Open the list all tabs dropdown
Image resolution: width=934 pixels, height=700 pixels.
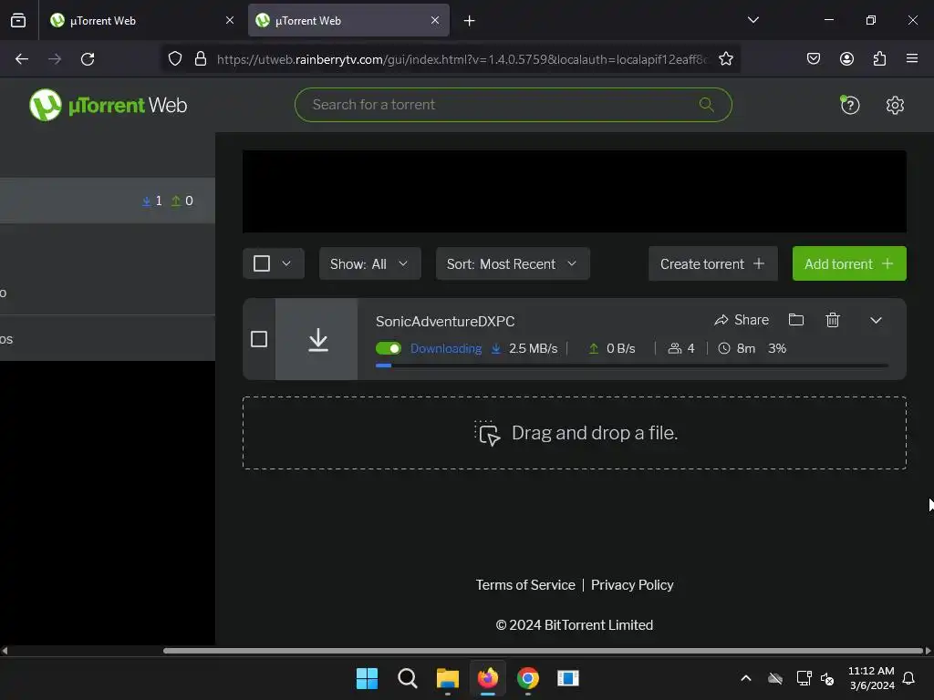(x=752, y=20)
